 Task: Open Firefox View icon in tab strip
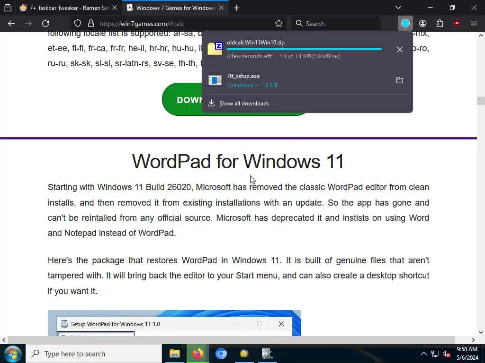pos(8,8)
